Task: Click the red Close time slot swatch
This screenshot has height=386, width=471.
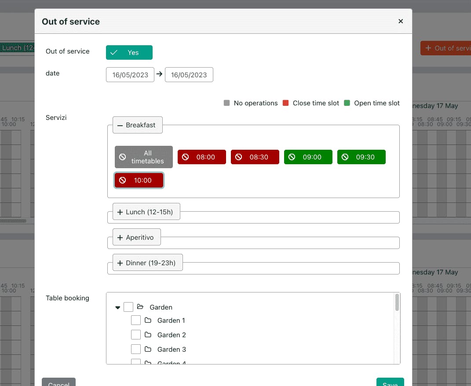Action: click(x=286, y=103)
